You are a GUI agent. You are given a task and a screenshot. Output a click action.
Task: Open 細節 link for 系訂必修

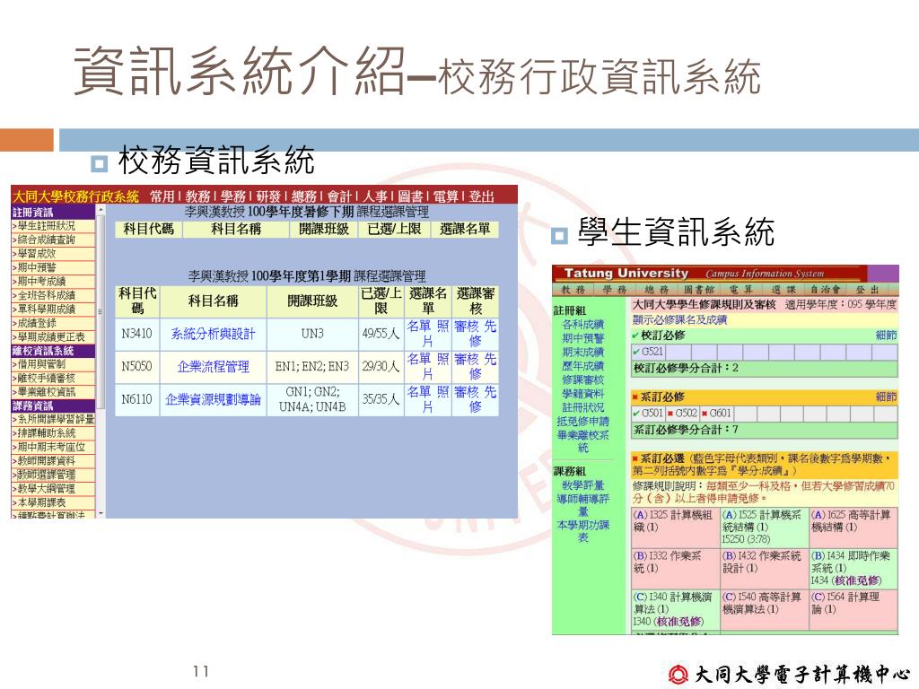[x=886, y=397]
